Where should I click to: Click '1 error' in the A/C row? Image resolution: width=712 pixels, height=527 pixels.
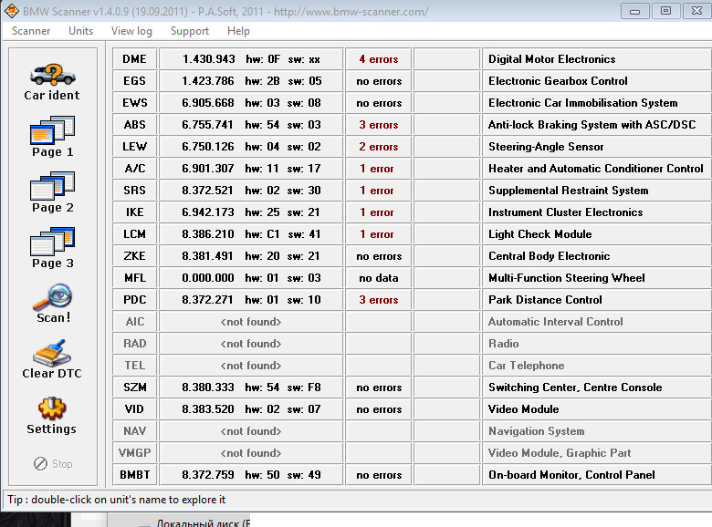(379, 169)
